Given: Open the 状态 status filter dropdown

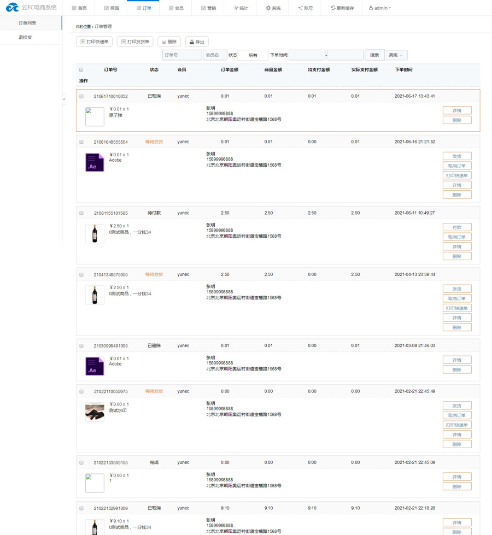Looking at the screenshot, I should [253, 55].
